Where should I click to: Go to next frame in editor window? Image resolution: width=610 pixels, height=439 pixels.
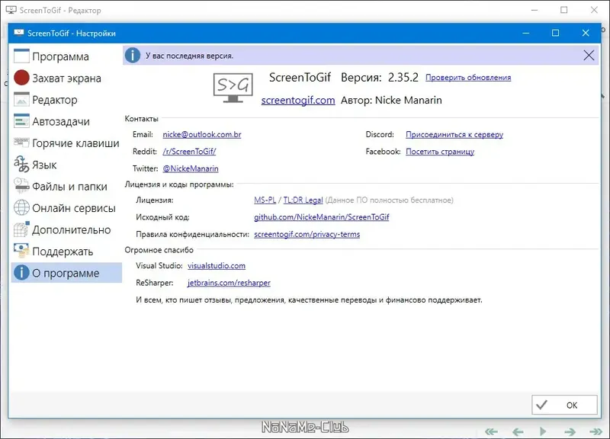(570, 431)
